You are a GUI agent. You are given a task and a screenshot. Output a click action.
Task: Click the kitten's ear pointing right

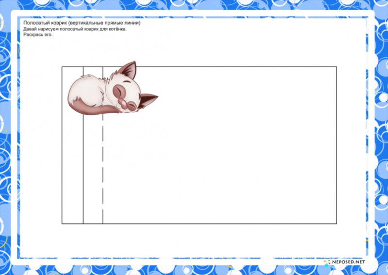(148, 99)
